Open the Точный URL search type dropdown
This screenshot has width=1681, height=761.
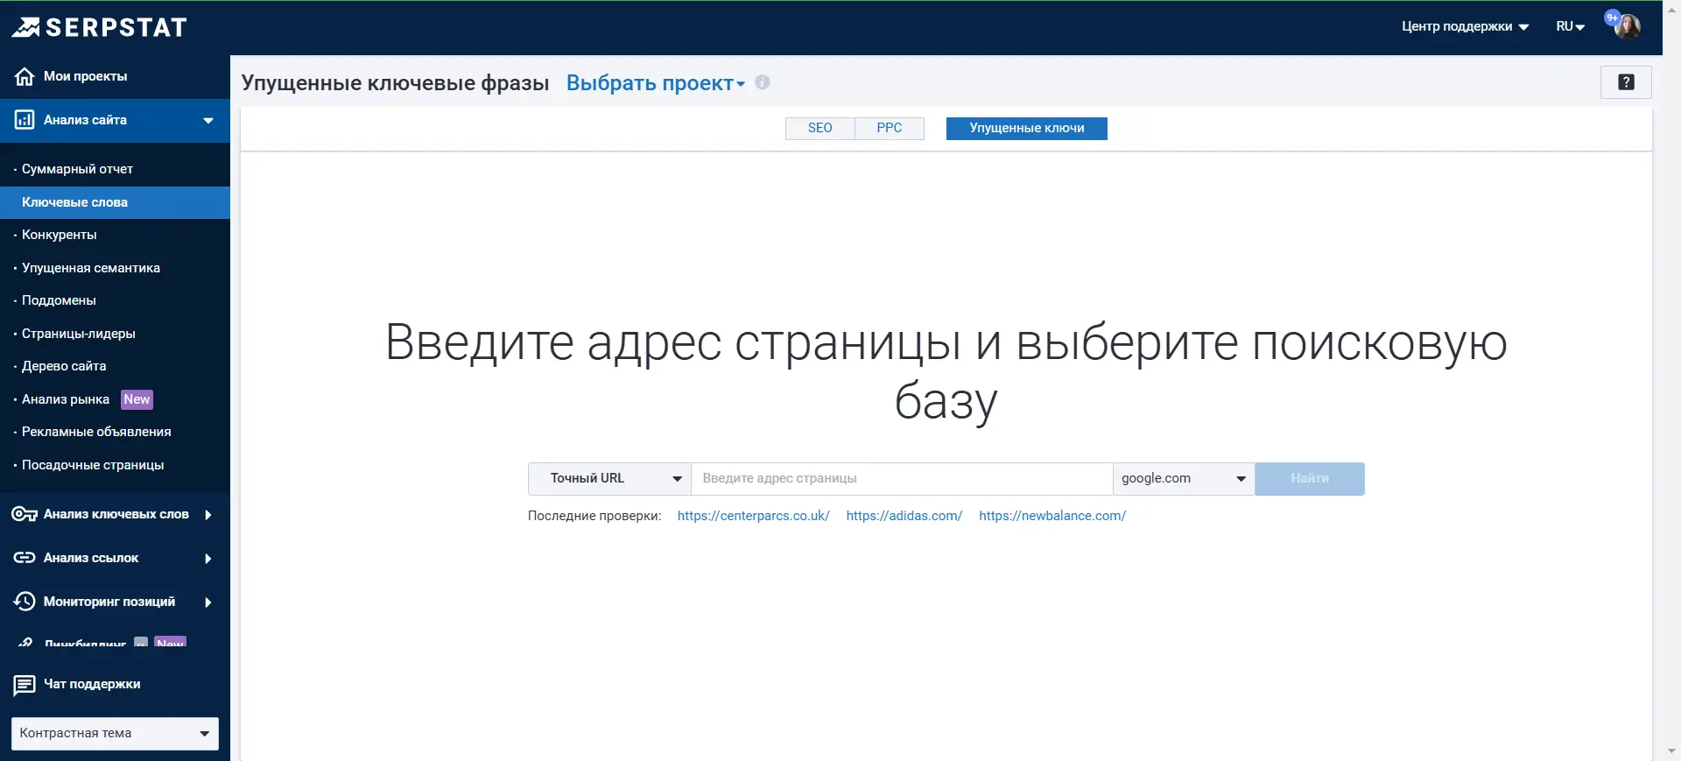609,479
